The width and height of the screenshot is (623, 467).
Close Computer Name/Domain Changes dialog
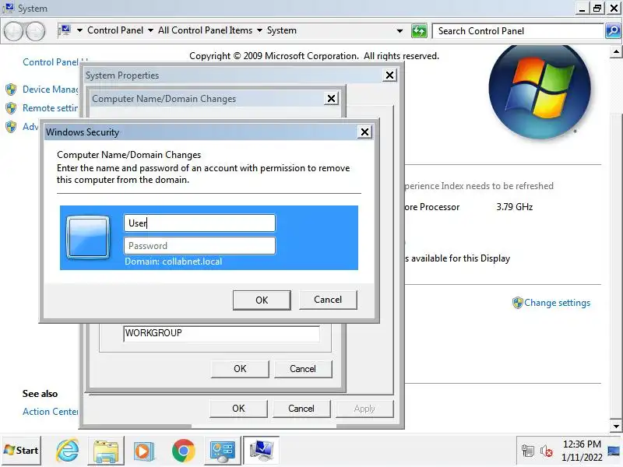tap(331, 99)
